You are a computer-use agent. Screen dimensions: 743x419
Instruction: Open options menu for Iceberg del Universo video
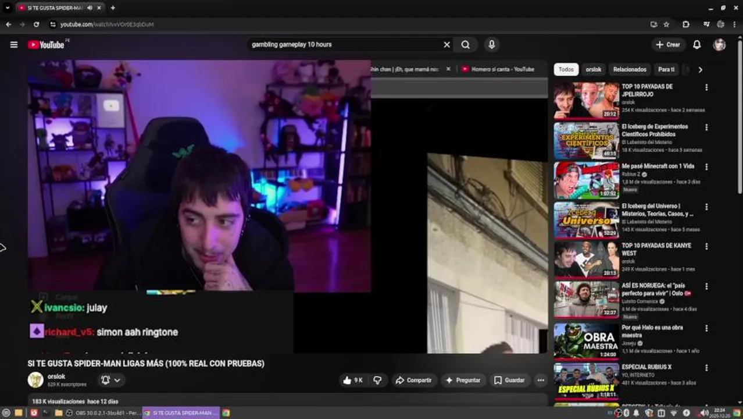[706, 207]
